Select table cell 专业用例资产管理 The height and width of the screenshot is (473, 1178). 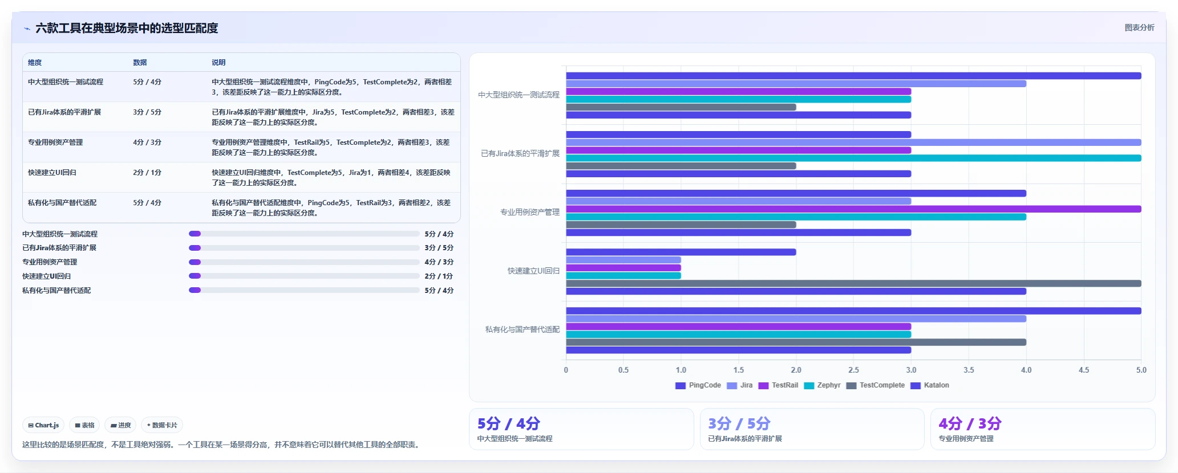point(55,142)
